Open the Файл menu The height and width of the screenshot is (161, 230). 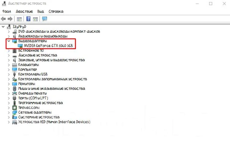6,11
